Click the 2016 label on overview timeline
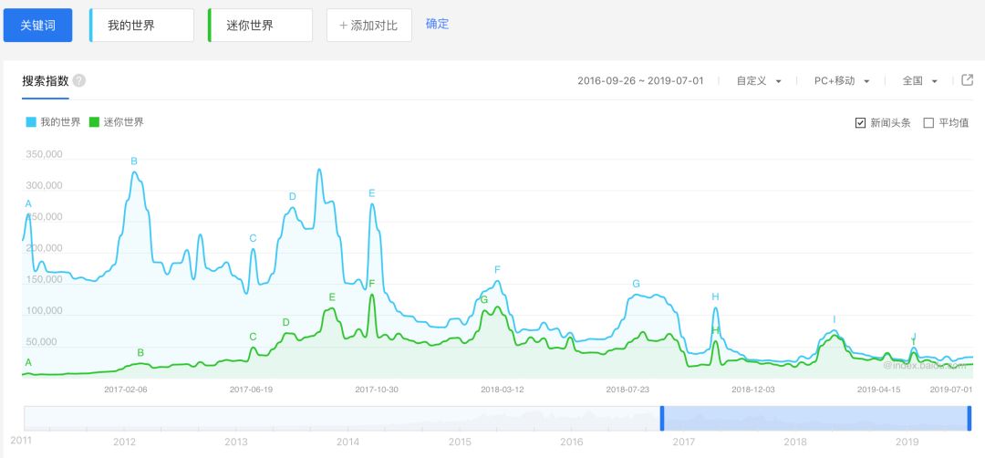 (x=572, y=442)
